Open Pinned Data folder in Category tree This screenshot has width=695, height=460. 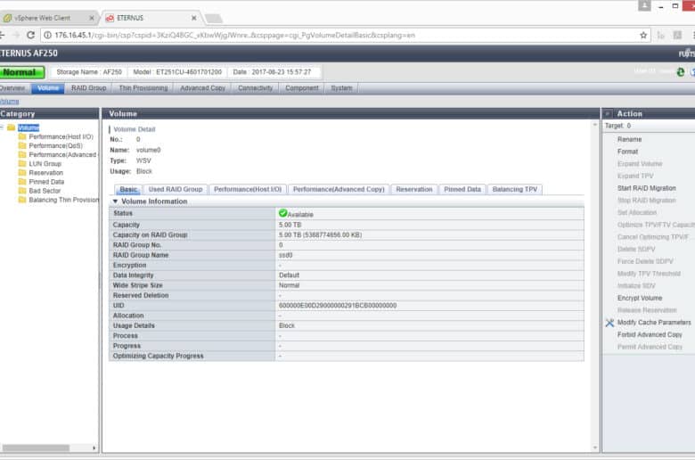tap(46, 182)
